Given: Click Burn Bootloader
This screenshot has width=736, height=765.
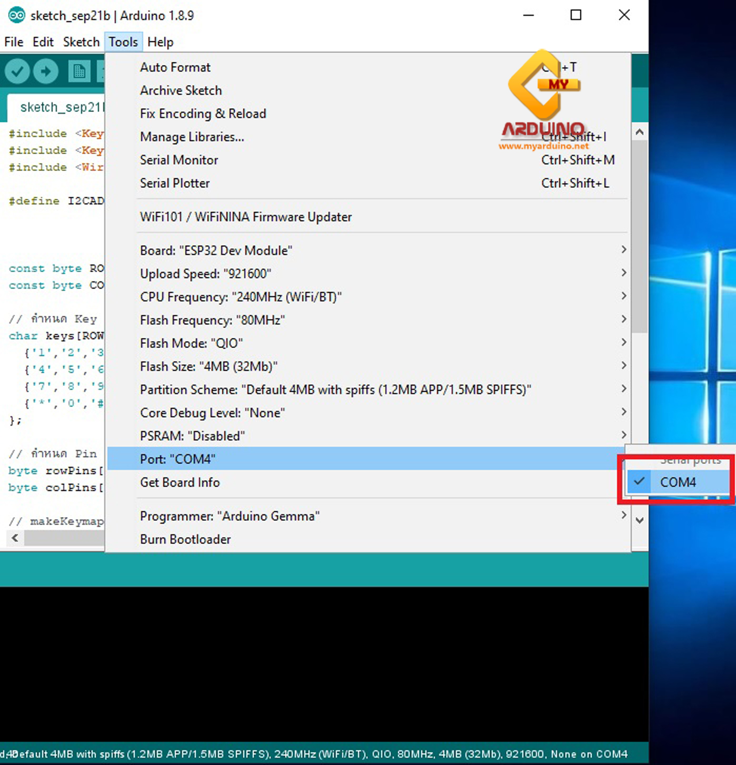Looking at the screenshot, I should pyautogui.click(x=185, y=539).
